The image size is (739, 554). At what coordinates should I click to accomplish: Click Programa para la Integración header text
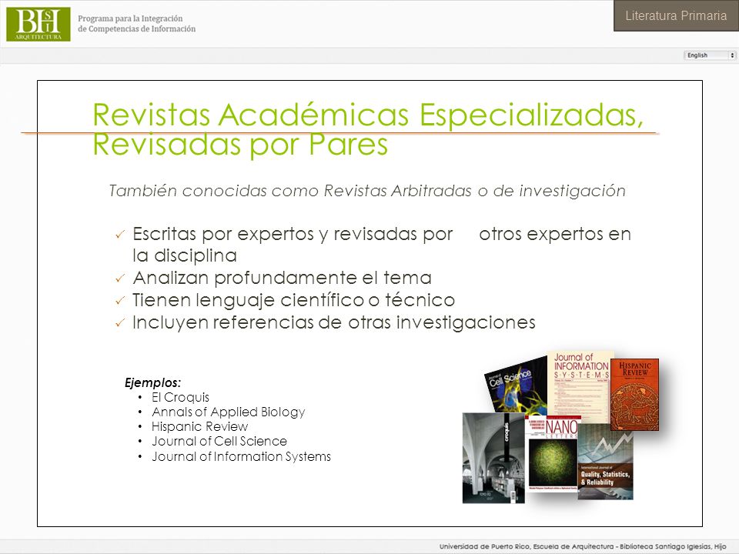tap(137, 24)
